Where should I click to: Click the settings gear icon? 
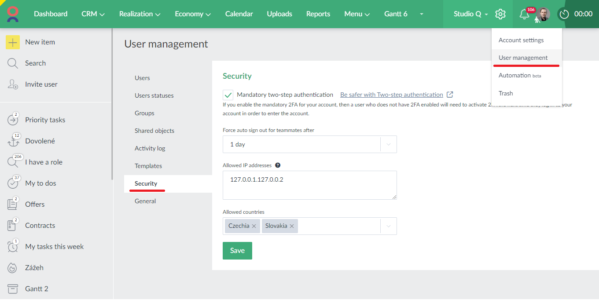500,14
